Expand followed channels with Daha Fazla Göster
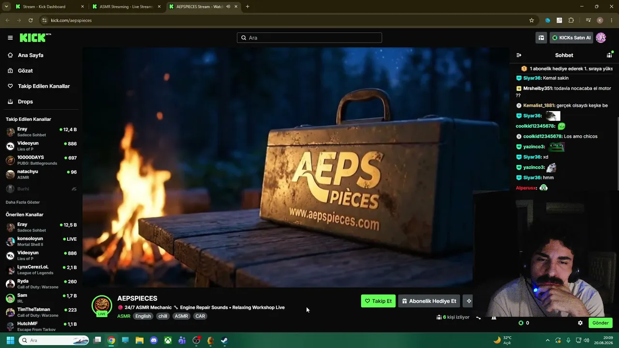Viewport: 619px width, 348px height. tap(23, 202)
